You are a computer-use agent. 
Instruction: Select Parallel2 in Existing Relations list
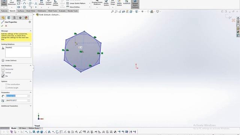tap(9, 48)
